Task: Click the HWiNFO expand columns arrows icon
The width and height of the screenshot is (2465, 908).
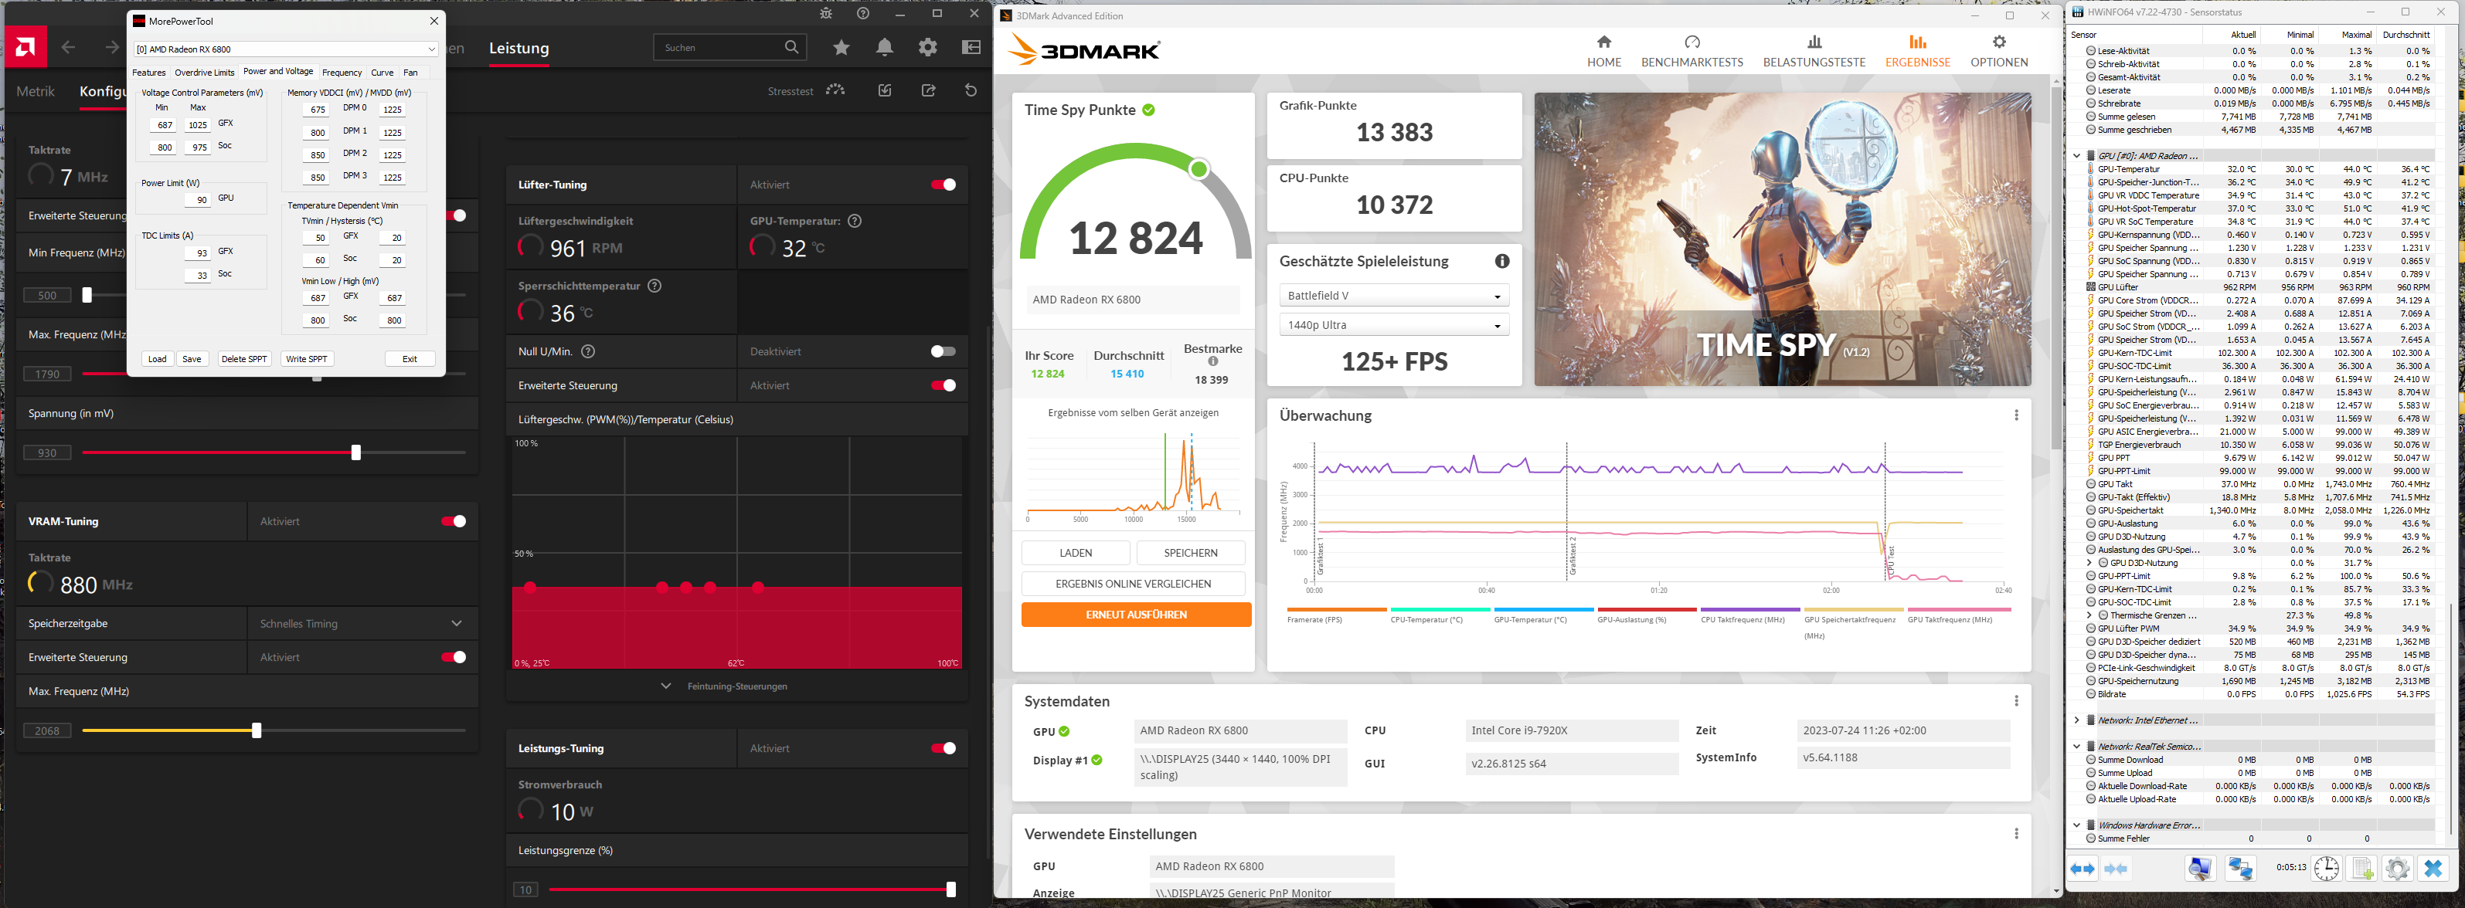Action: (x=2082, y=868)
